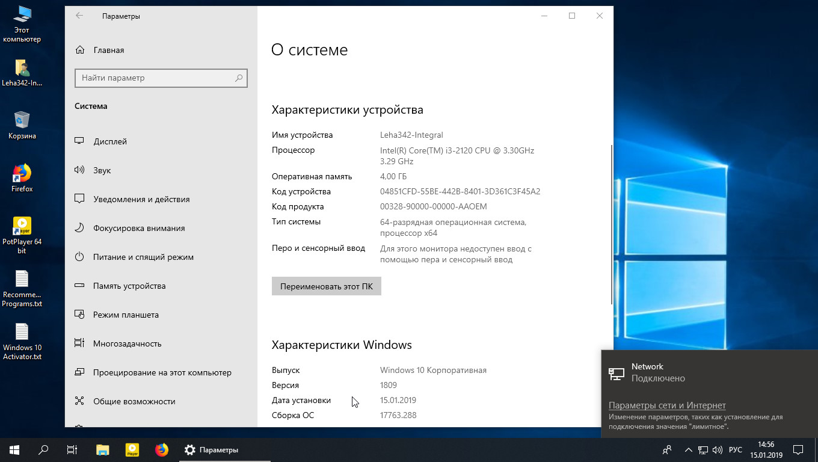Click edition text Windows 10 Корпоративная

click(x=433, y=370)
